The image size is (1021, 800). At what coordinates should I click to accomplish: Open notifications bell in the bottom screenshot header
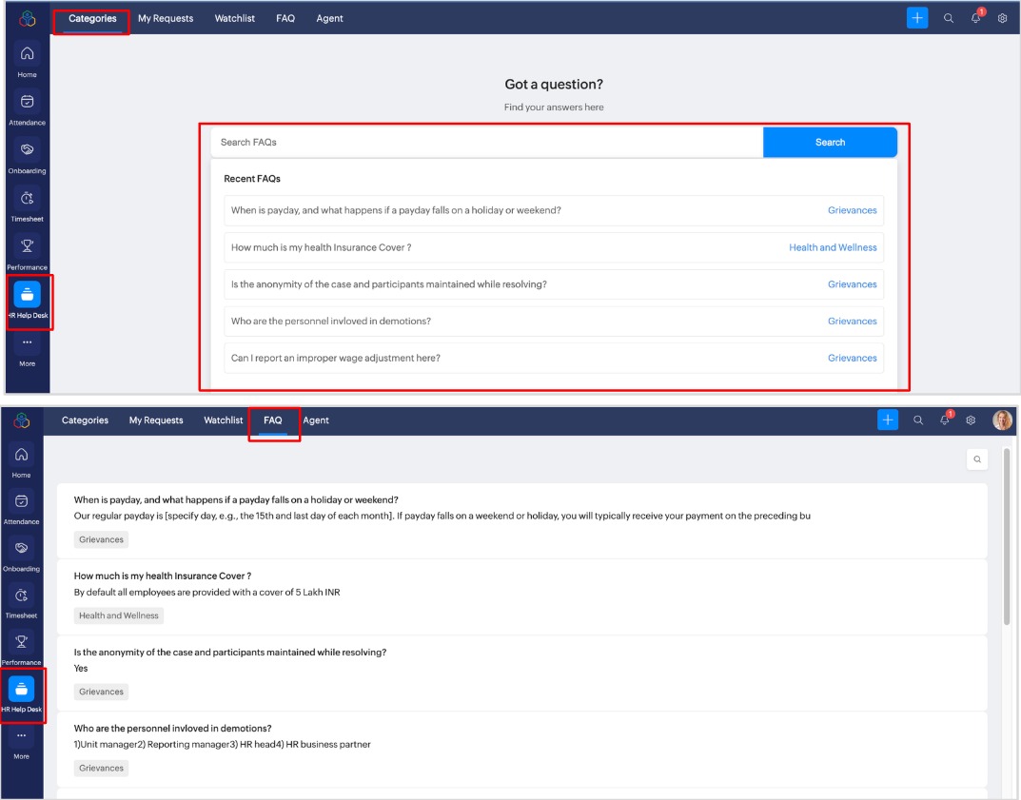(945, 420)
